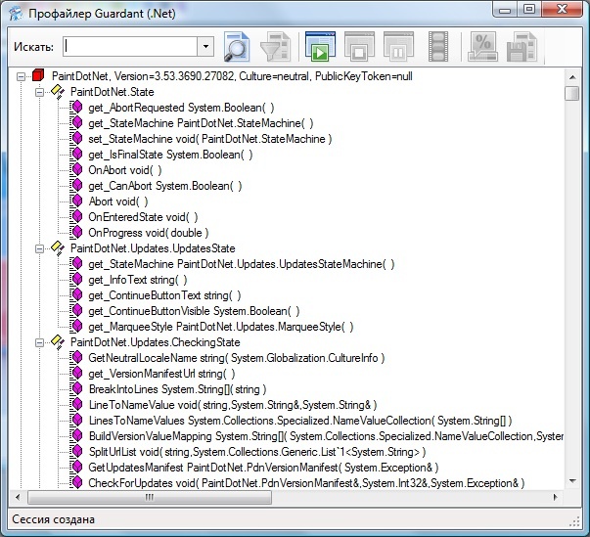Image resolution: width=590 pixels, height=537 pixels.
Task: Select the get_AbortRequested method item
Action: [180, 107]
